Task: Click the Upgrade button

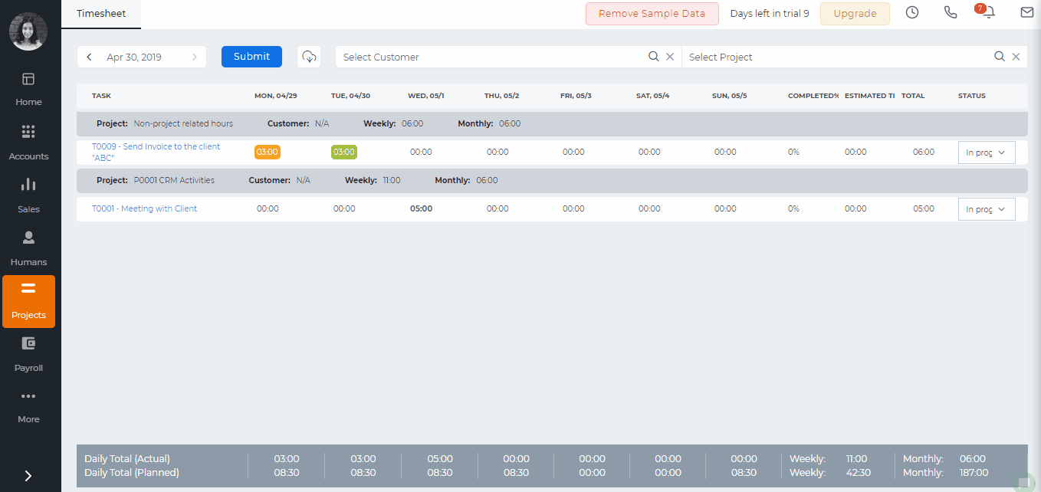Action: (x=855, y=14)
